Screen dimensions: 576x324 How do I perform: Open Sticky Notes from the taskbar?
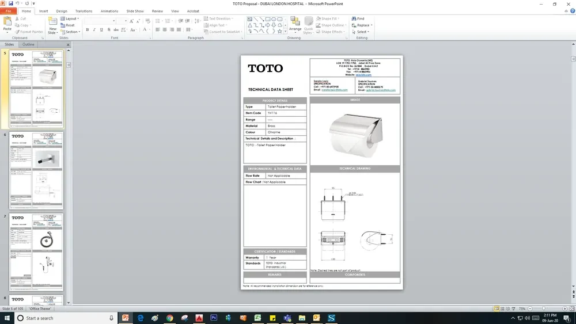click(272, 318)
